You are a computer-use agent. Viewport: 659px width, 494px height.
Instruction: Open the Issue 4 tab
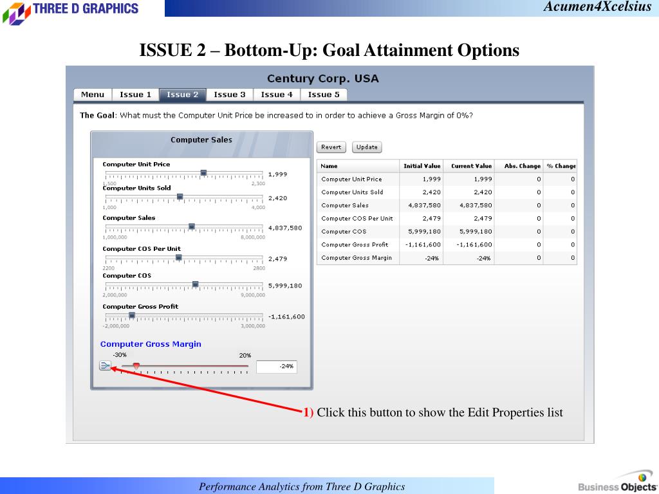[277, 95]
